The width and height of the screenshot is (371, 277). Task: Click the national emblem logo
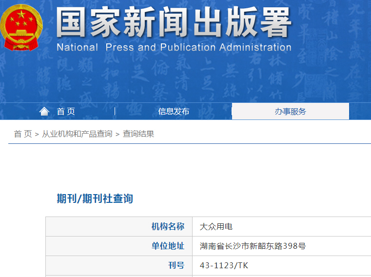coord(21,27)
